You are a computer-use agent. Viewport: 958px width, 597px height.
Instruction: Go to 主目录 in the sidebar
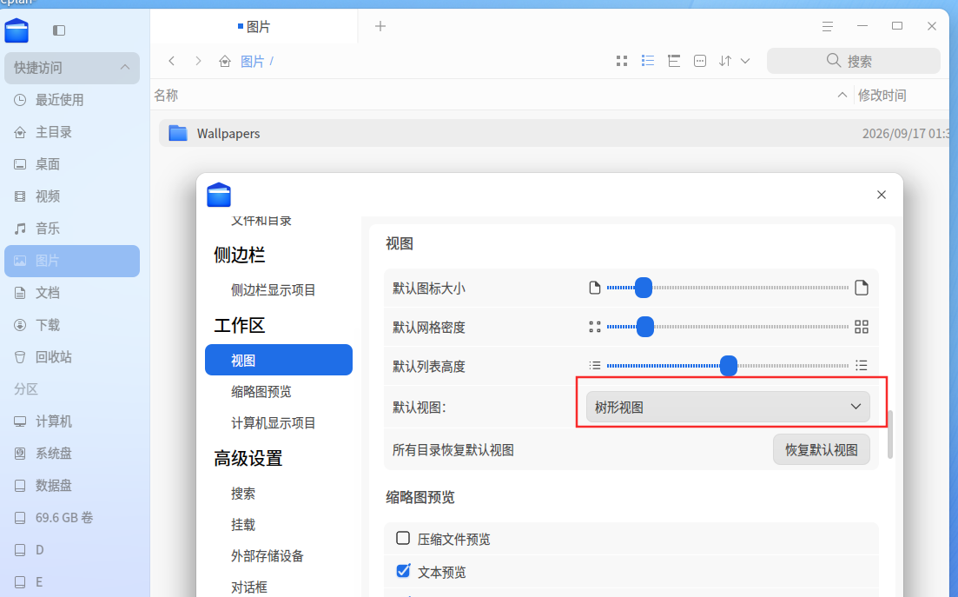pyautogui.click(x=72, y=132)
